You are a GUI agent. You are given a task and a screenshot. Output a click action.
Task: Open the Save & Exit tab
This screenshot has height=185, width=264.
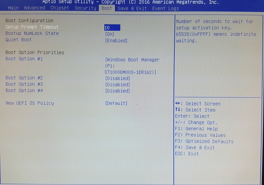tap(132, 8)
